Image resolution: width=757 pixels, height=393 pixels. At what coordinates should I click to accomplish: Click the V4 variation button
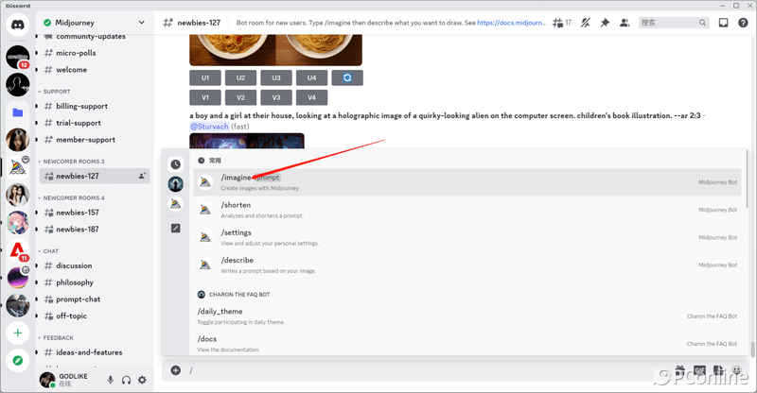312,97
